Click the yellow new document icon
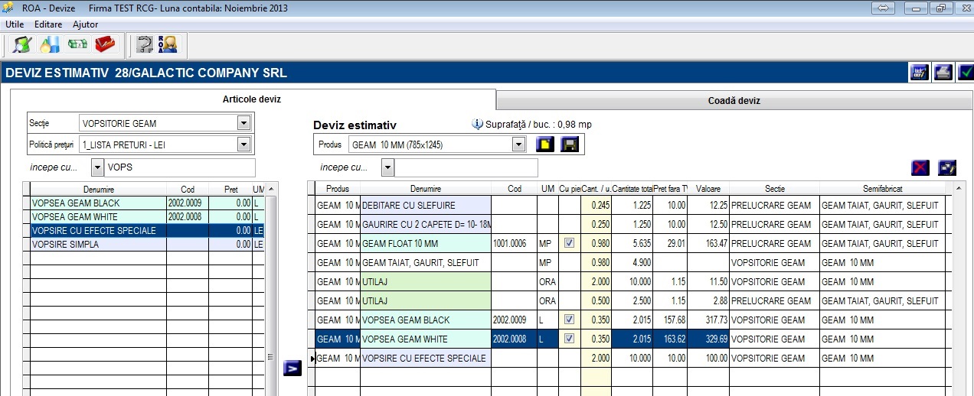The image size is (974, 396). pos(544,144)
